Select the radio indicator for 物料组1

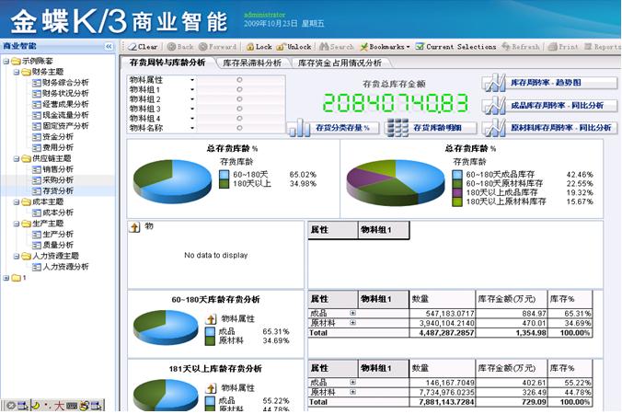(239, 90)
